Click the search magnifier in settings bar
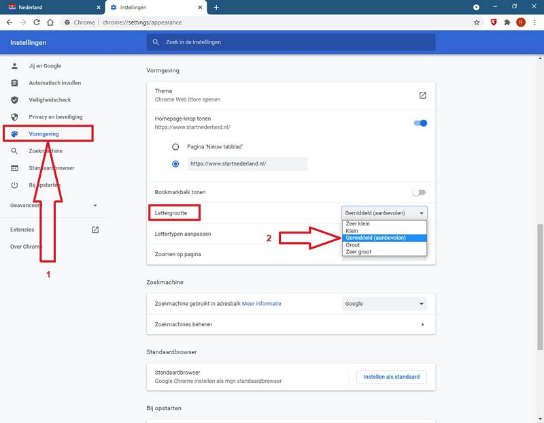 point(156,42)
